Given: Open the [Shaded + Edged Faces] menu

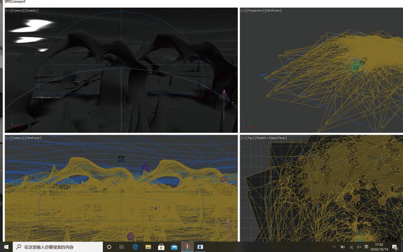Looking at the screenshot, I should 271,138.
